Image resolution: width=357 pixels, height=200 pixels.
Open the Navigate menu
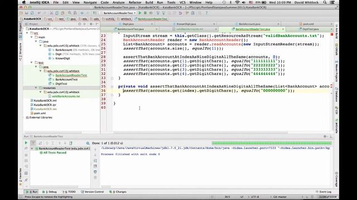coord(90,2)
